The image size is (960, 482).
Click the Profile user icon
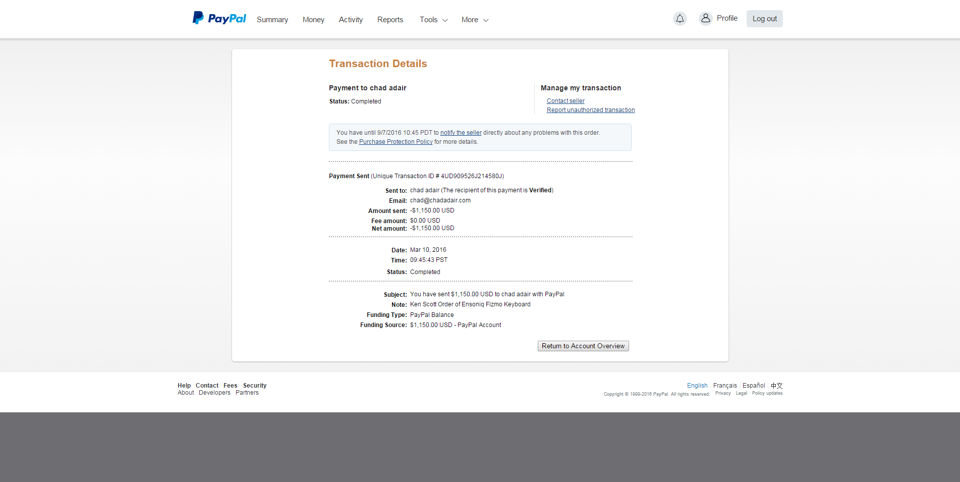click(705, 18)
